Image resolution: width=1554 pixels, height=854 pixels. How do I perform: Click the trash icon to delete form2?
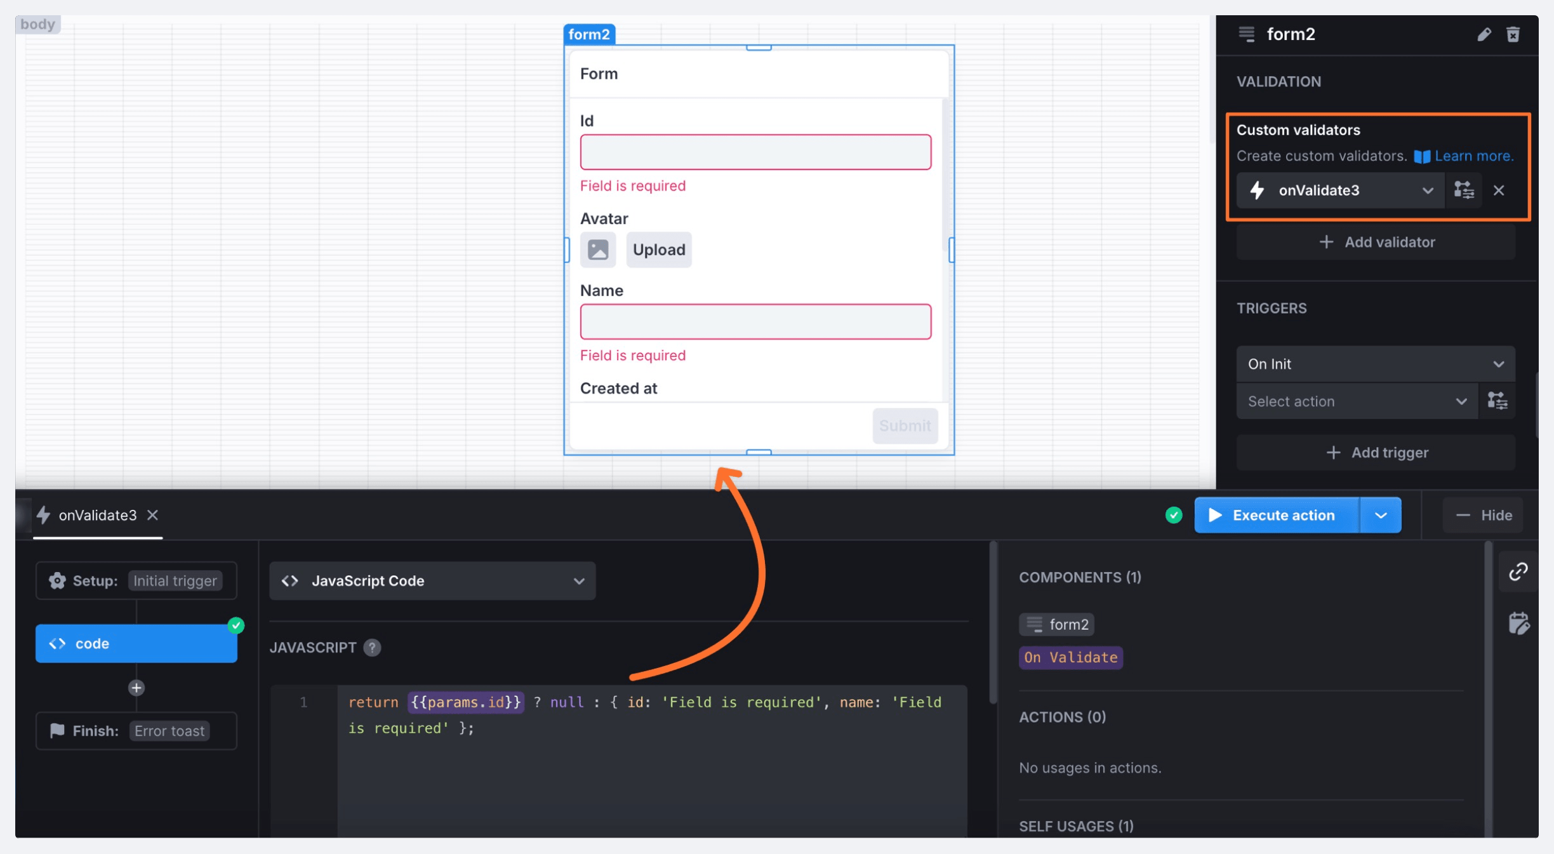(1513, 34)
